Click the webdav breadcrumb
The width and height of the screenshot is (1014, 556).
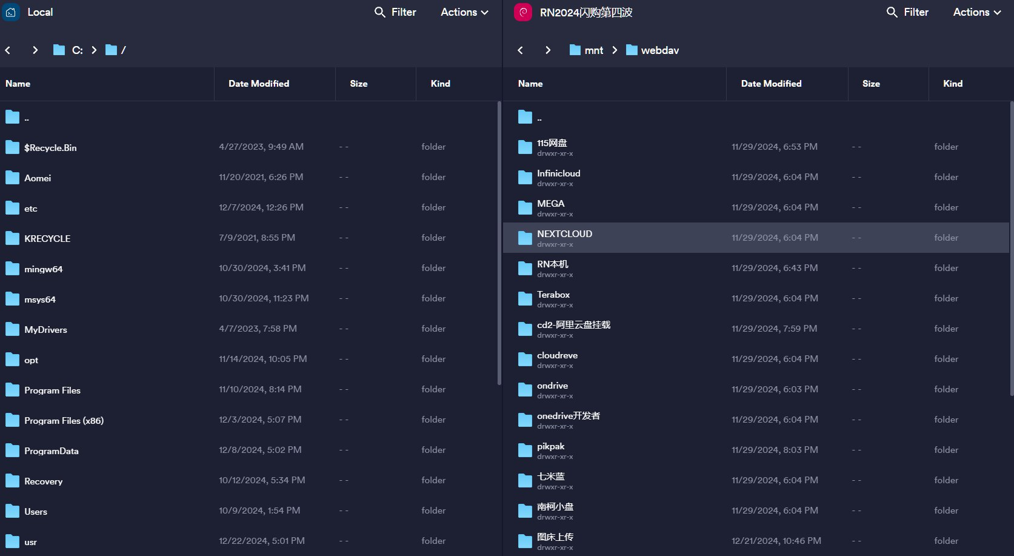(652, 50)
